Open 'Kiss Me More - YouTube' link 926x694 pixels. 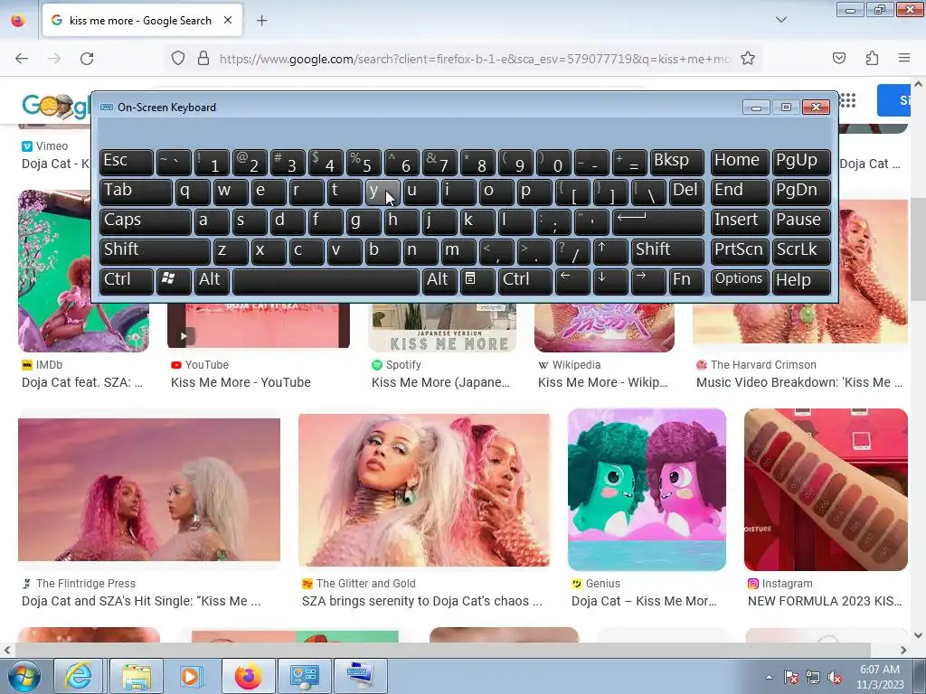(241, 382)
